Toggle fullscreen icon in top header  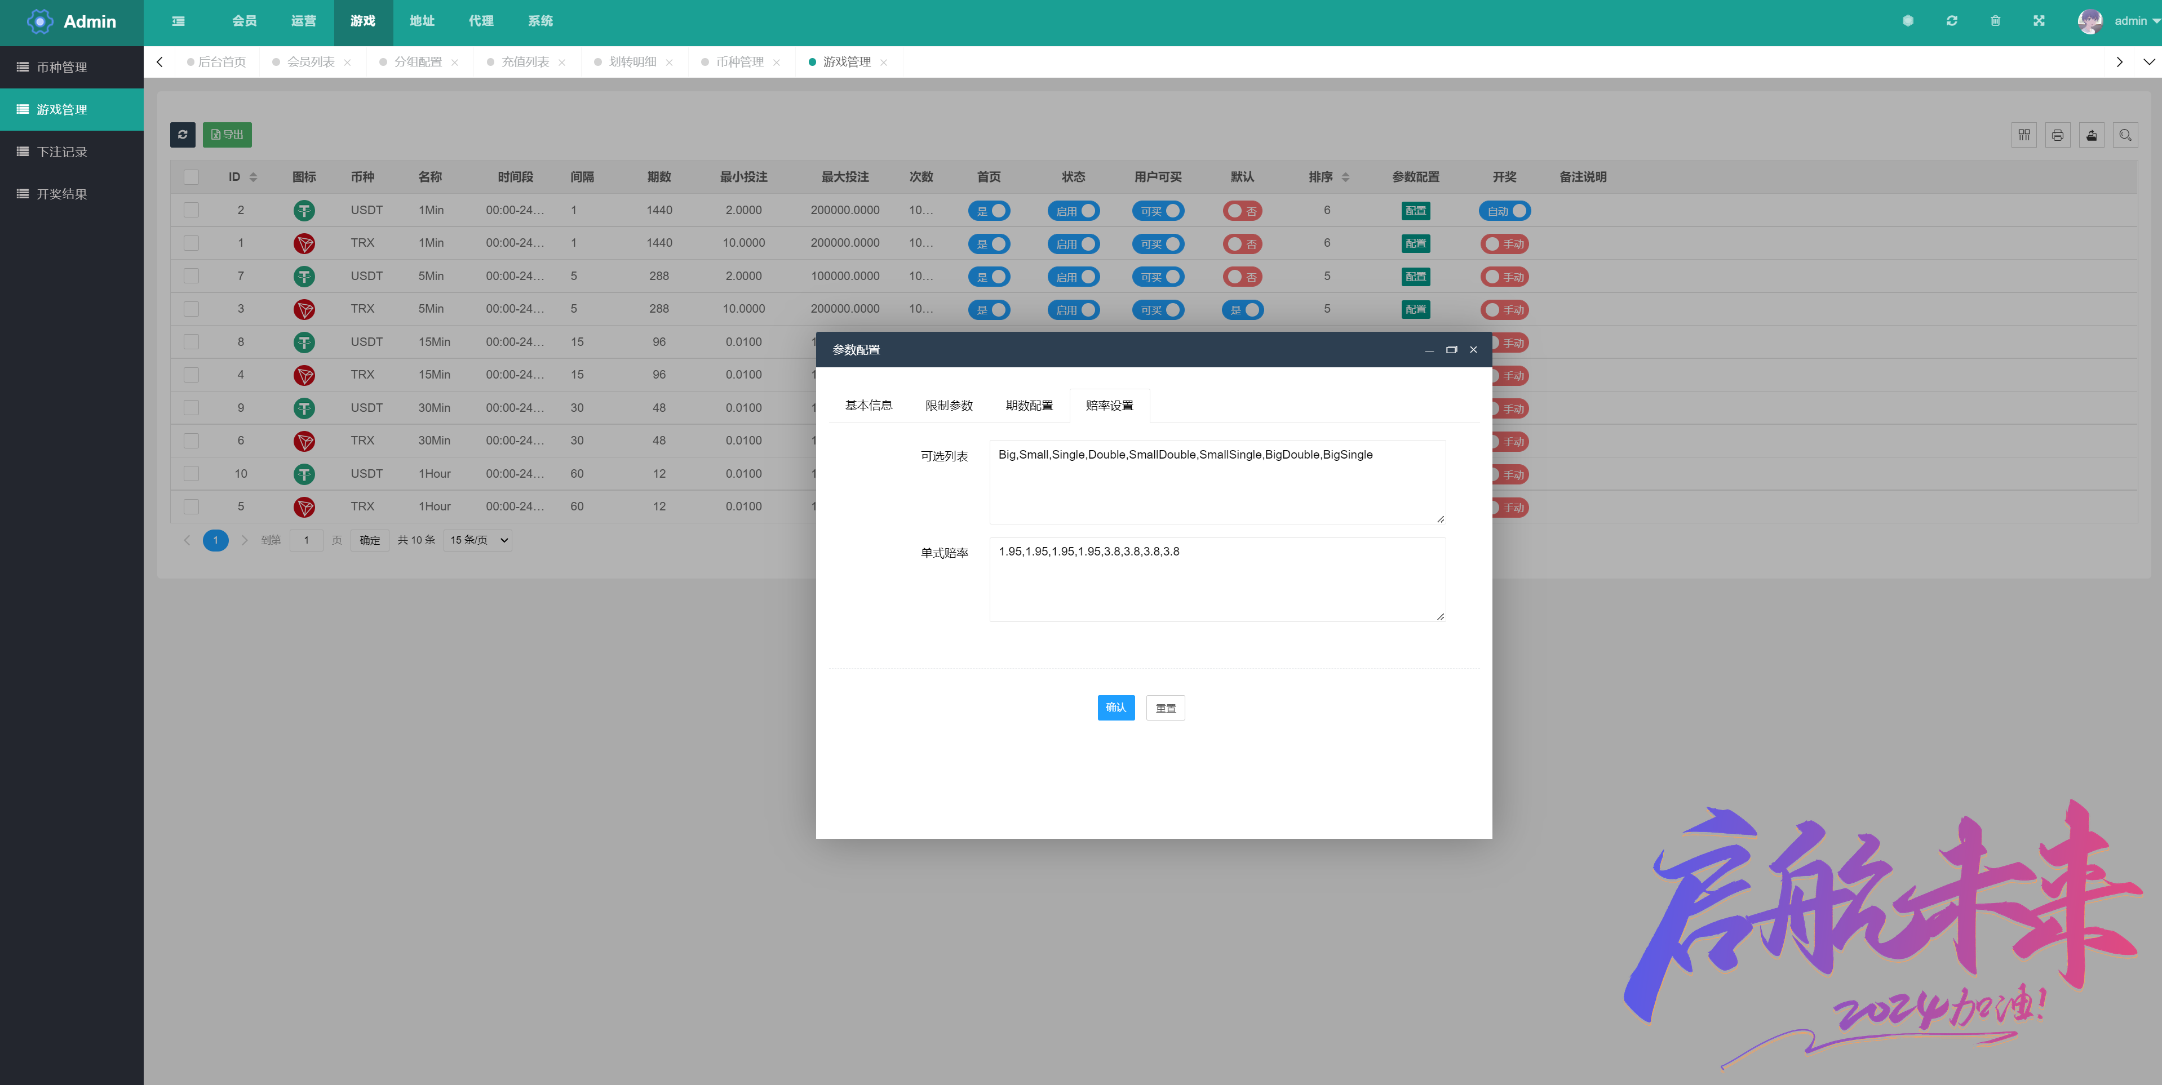point(2039,21)
